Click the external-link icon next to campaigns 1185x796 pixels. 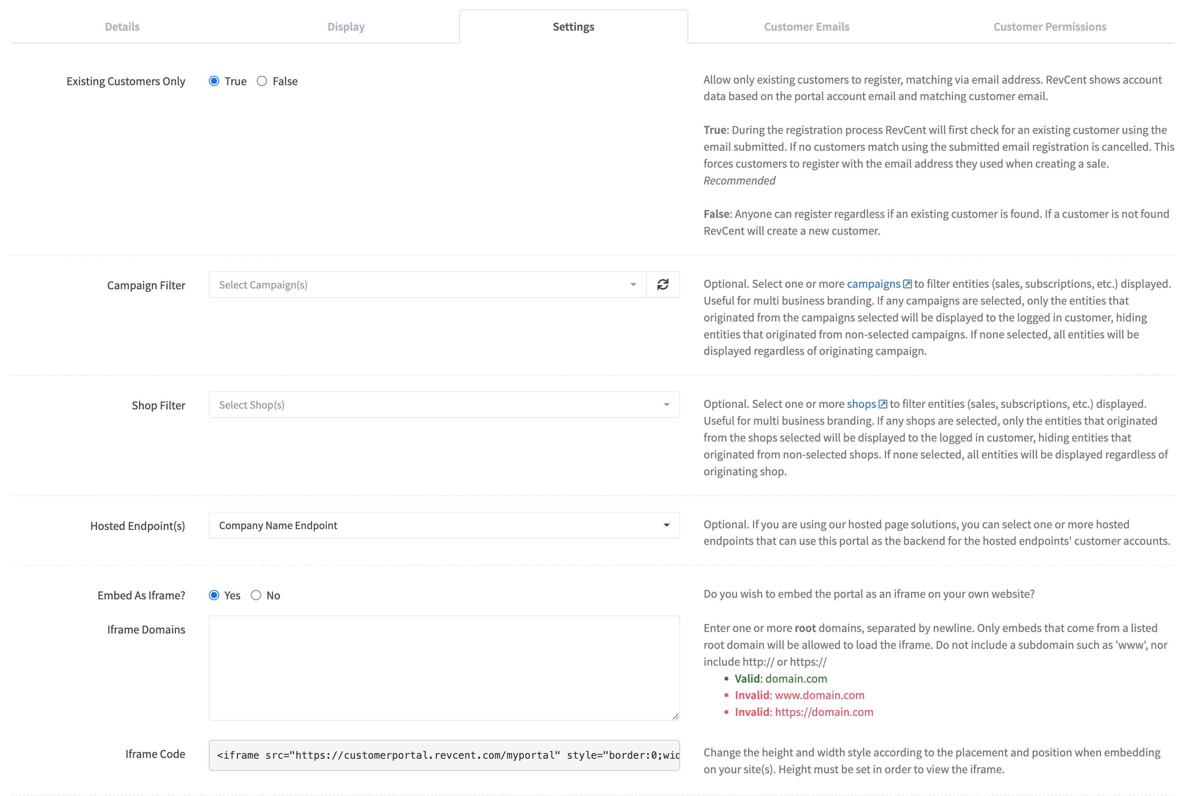[x=907, y=284]
